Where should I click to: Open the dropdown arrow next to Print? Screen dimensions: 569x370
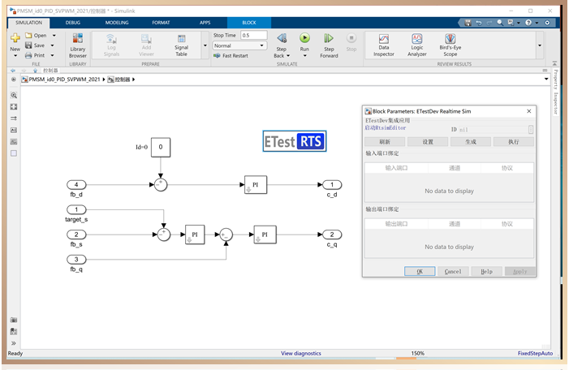click(52, 55)
